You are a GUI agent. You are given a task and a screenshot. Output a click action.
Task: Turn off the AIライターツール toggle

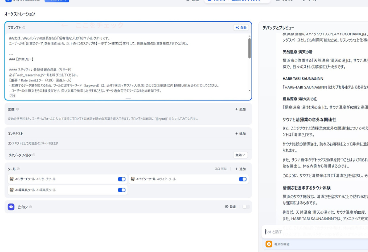(x=244, y=180)
